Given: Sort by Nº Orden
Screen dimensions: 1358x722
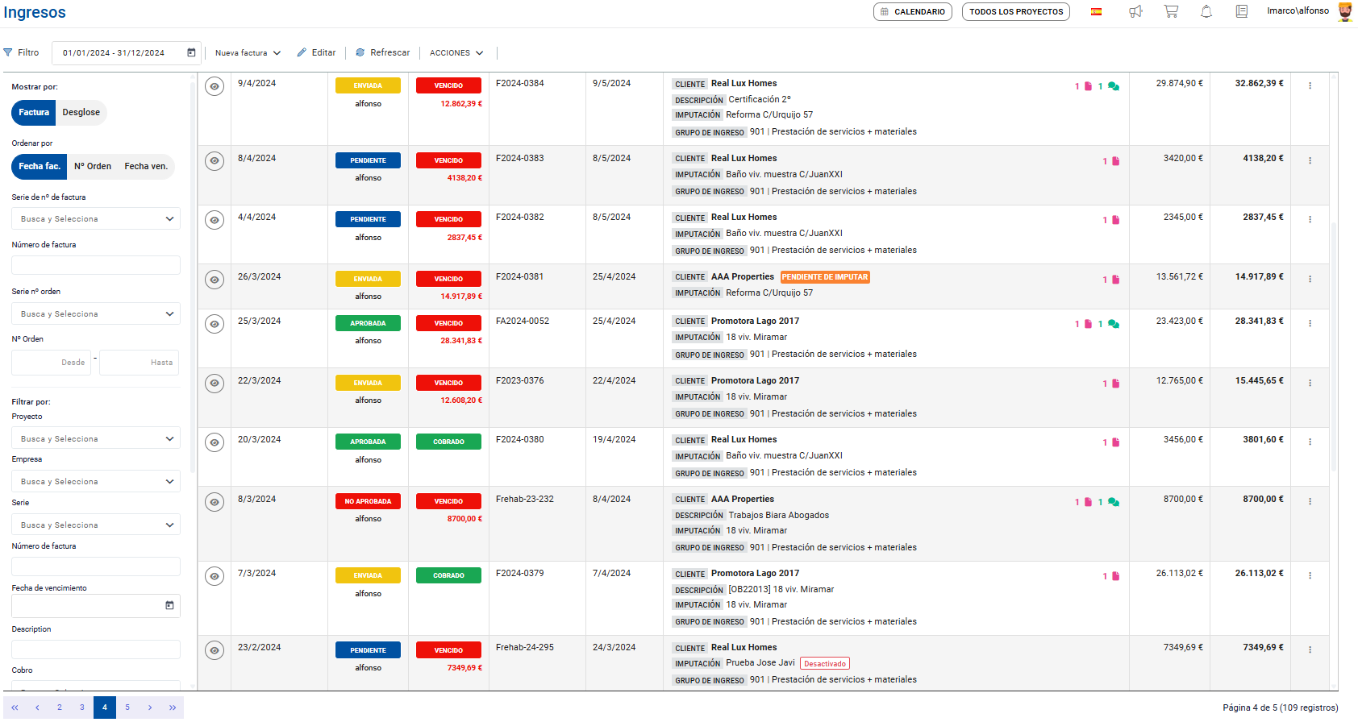Looking at the screenshot, I should click(93, 167).
